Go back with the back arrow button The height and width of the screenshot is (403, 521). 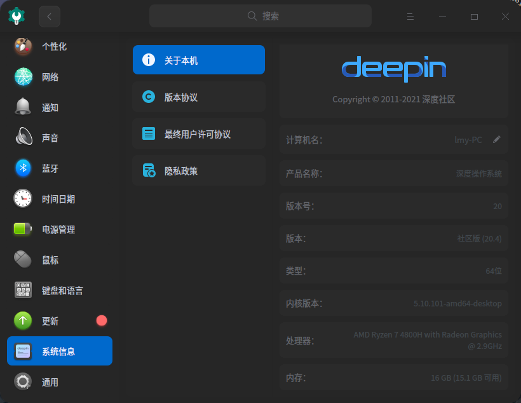49,17
